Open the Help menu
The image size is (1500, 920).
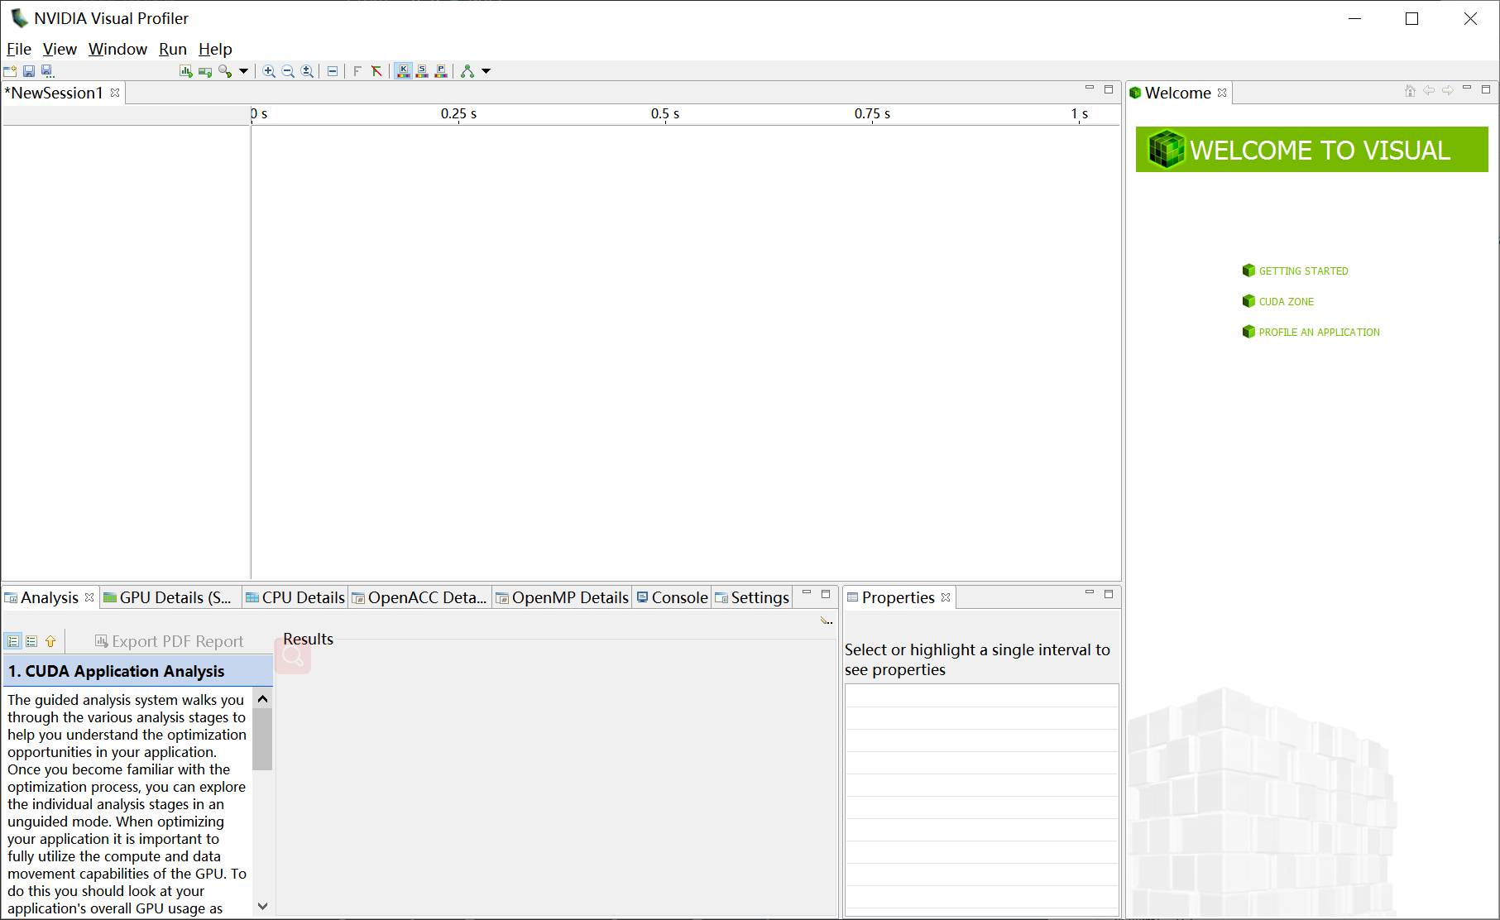(215, 49)
